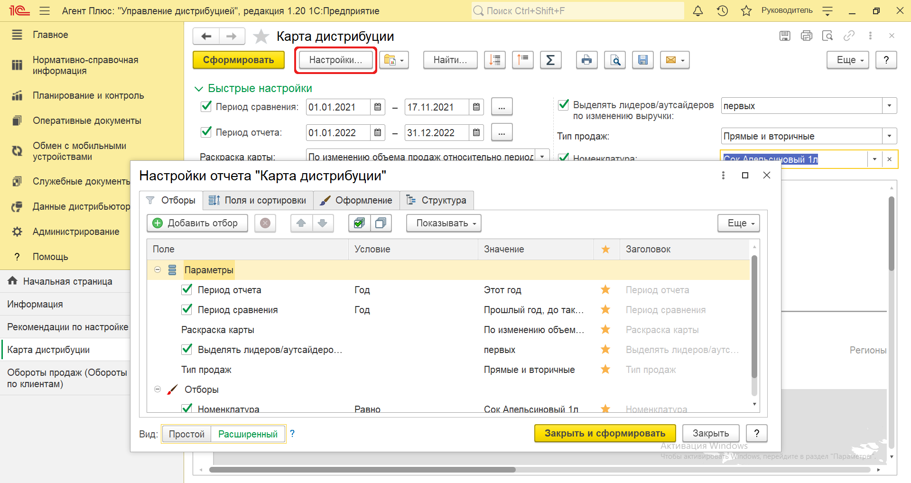The image size is (911, 483).
Task: Print the report with the printer icon
Action: pos(587,60)
